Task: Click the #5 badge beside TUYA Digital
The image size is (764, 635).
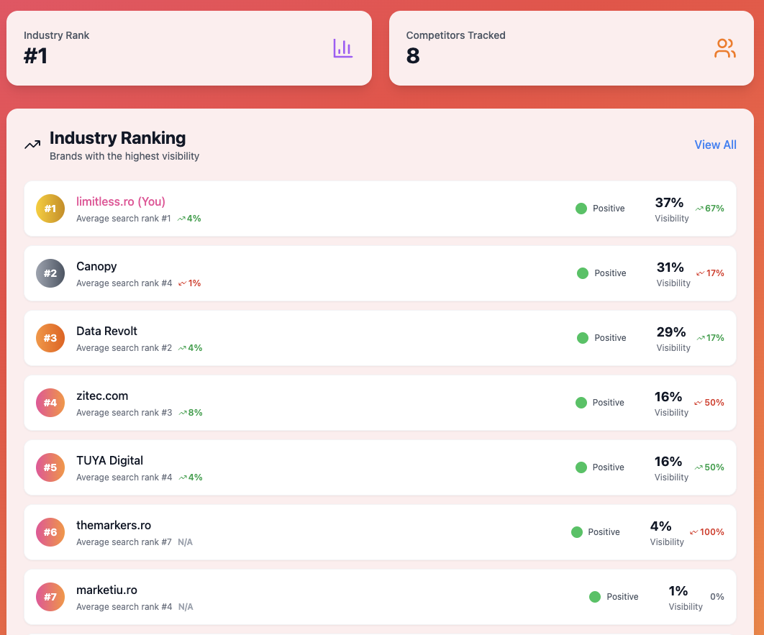Action: click(x=50, y=467)
